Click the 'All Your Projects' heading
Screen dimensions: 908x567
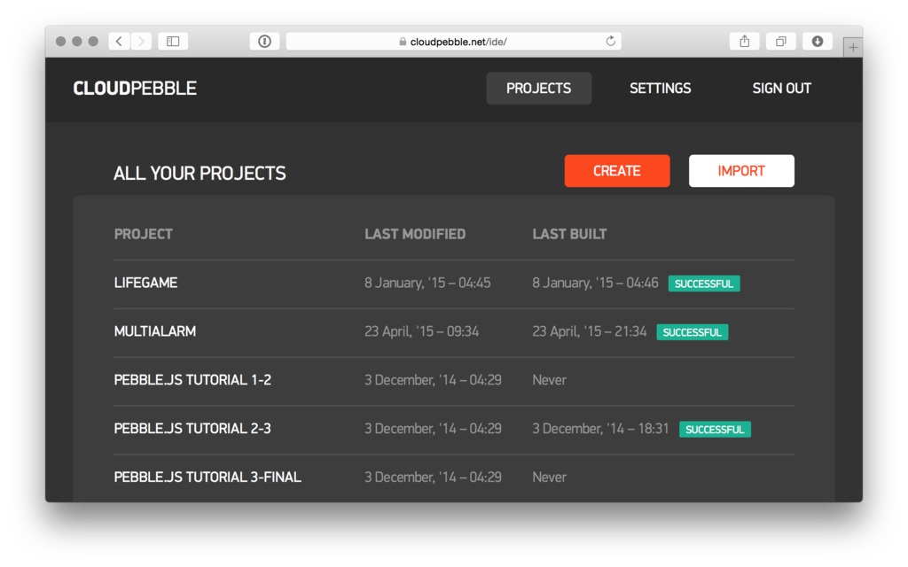[200, 173]
